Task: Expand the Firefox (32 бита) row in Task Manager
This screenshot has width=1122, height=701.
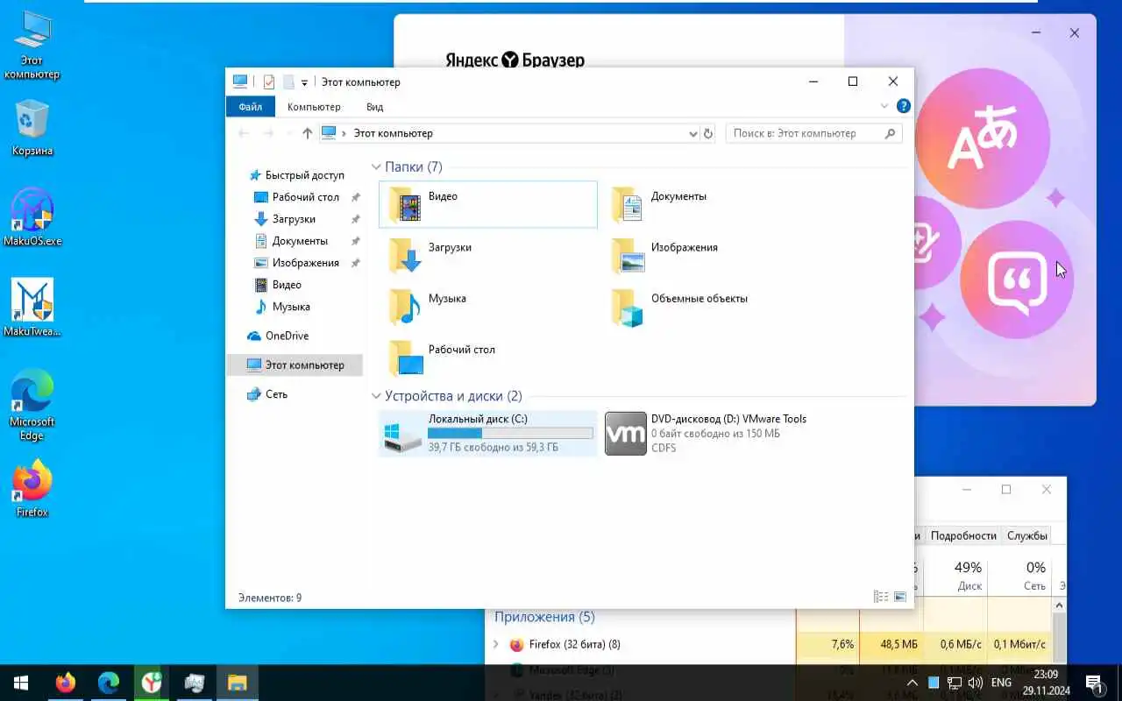Action: pyautogui.click(x=496, y=644)
